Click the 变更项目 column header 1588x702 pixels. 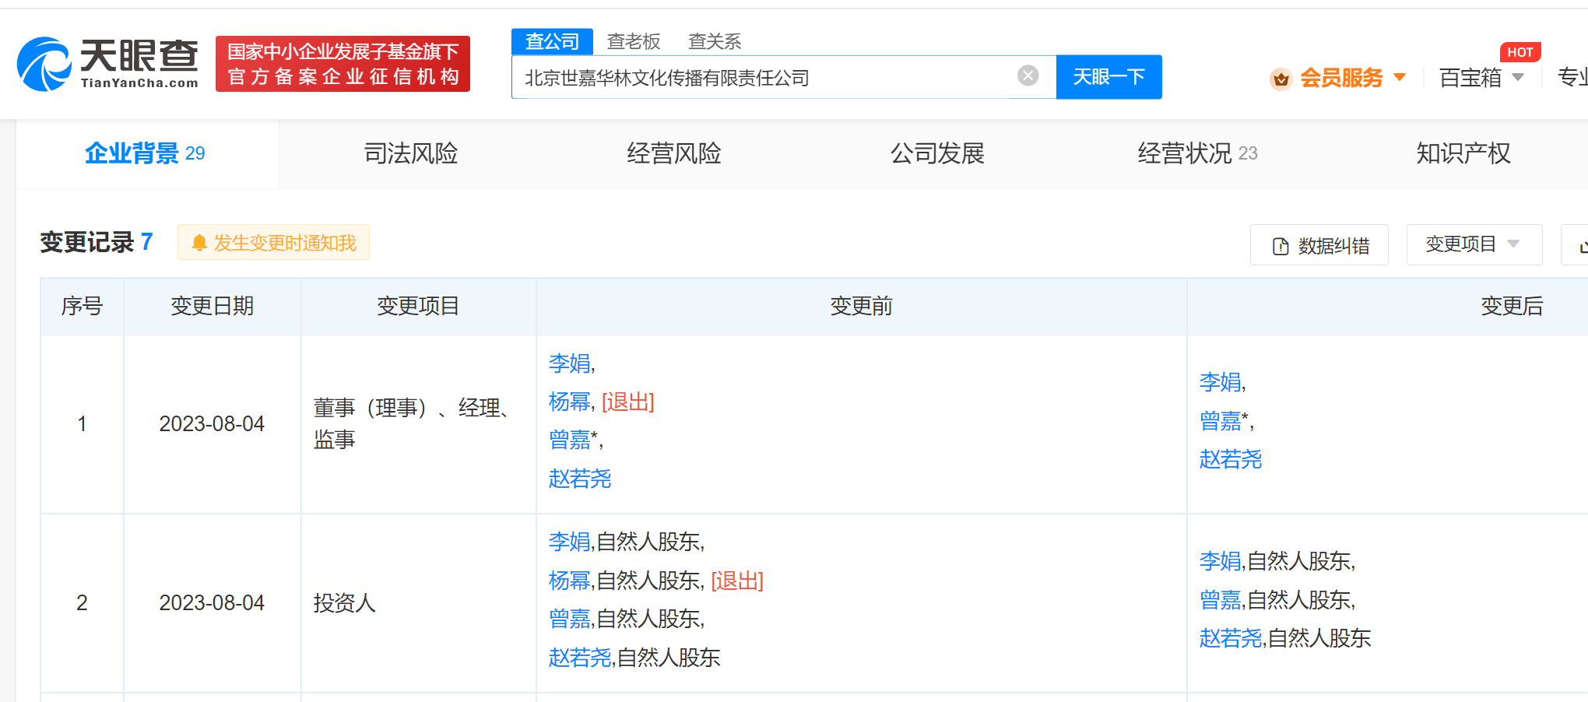(x=418, y=306)
